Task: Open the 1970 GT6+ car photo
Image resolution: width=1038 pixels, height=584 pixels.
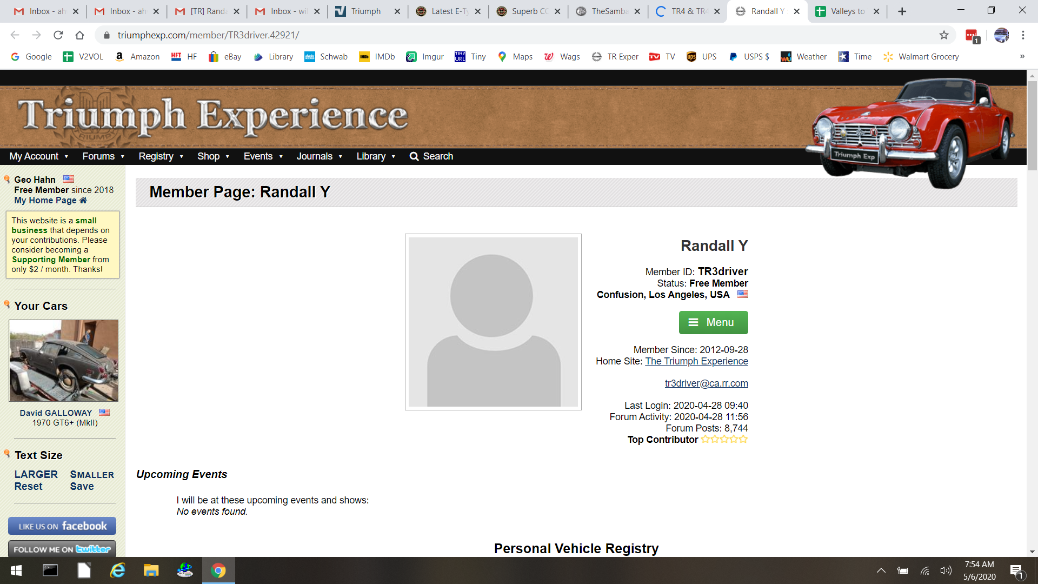Action: pyautogui.click(x=63, y=361)
